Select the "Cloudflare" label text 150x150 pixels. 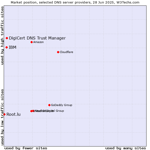point(66,52)
